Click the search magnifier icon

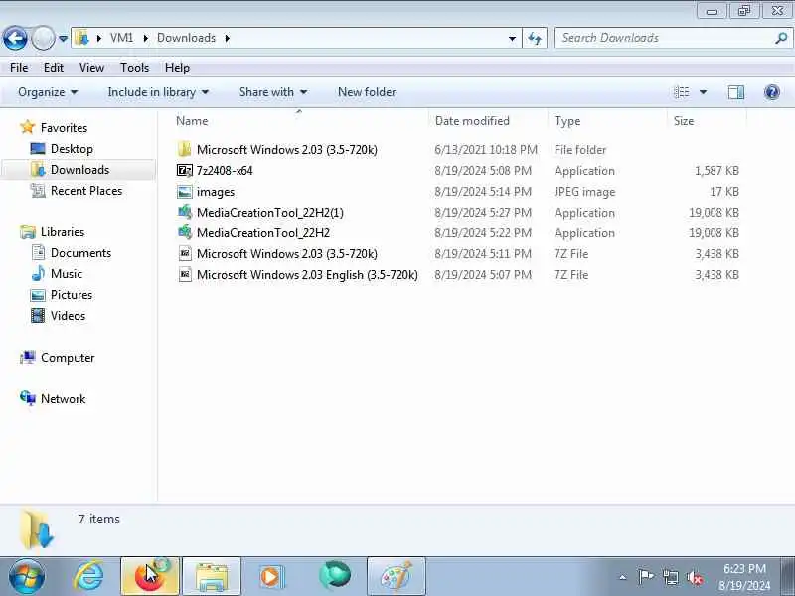[781, 38]
